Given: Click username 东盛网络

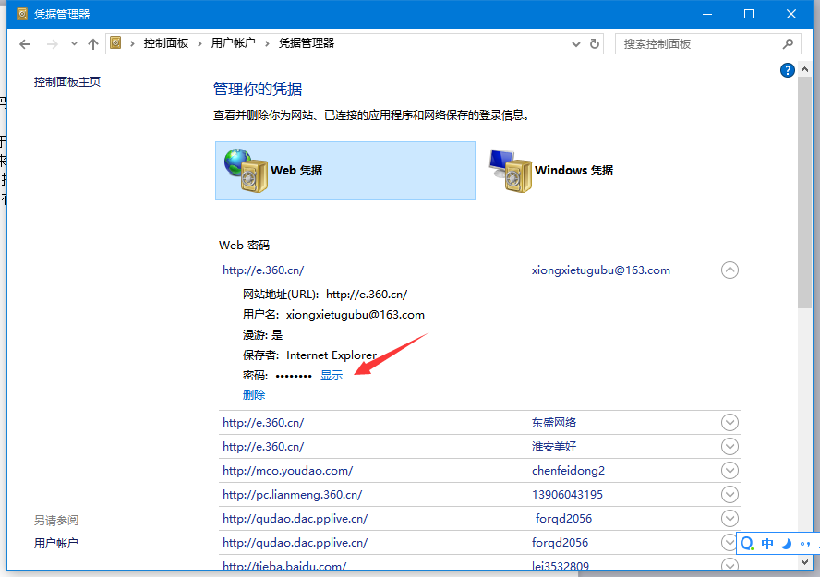Looking at the screenshot, I should pyautogui.click(x=554, y=422).
